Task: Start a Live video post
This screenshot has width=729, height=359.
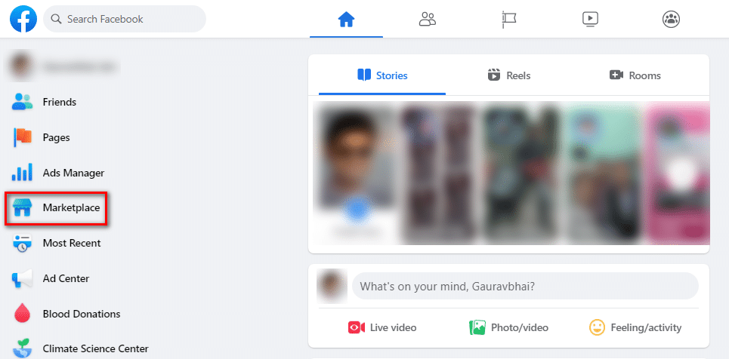Action: coord(382,327)
